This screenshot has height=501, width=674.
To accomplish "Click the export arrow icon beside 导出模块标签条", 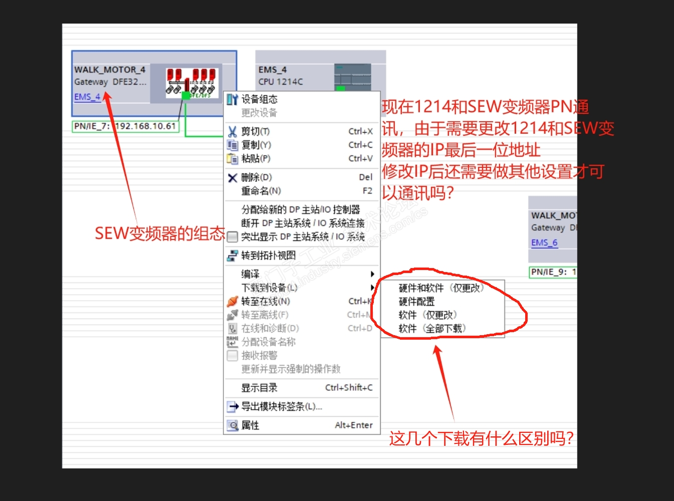I will (232, 407).
